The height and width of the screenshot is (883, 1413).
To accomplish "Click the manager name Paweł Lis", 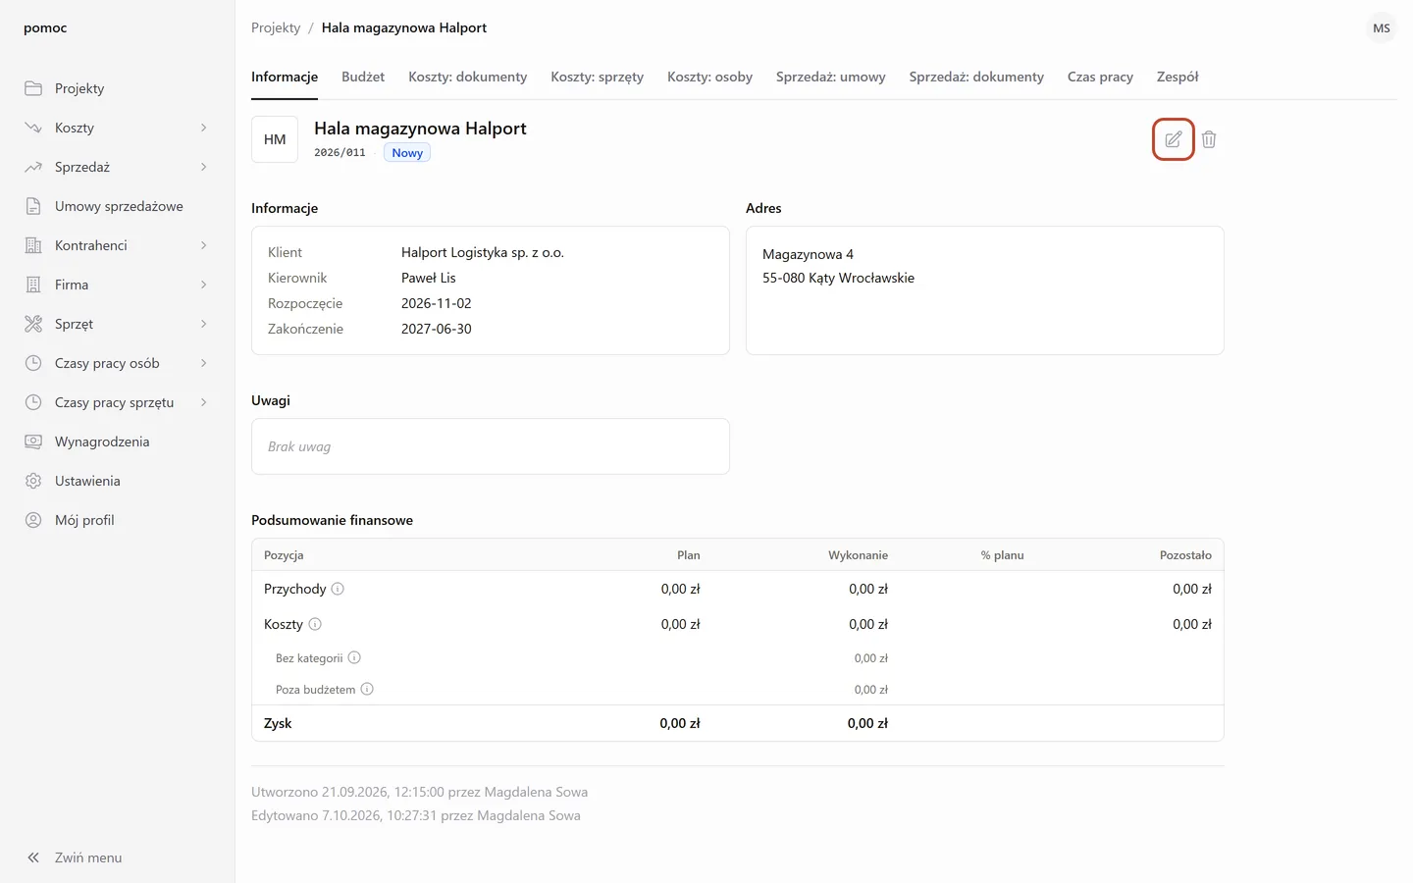I will (429, 278).
